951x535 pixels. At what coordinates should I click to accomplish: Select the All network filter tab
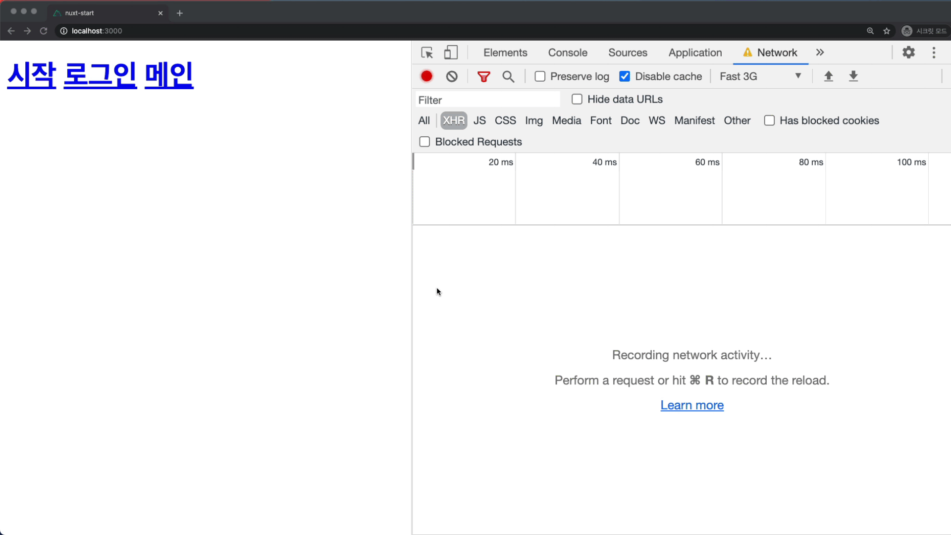tap(424, 120)
